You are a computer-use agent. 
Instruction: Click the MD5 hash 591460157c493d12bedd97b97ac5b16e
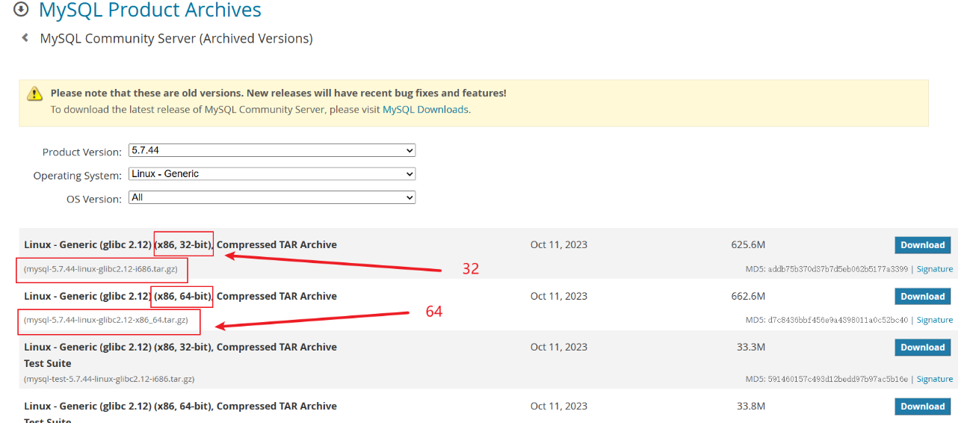[x=837, y=379]
